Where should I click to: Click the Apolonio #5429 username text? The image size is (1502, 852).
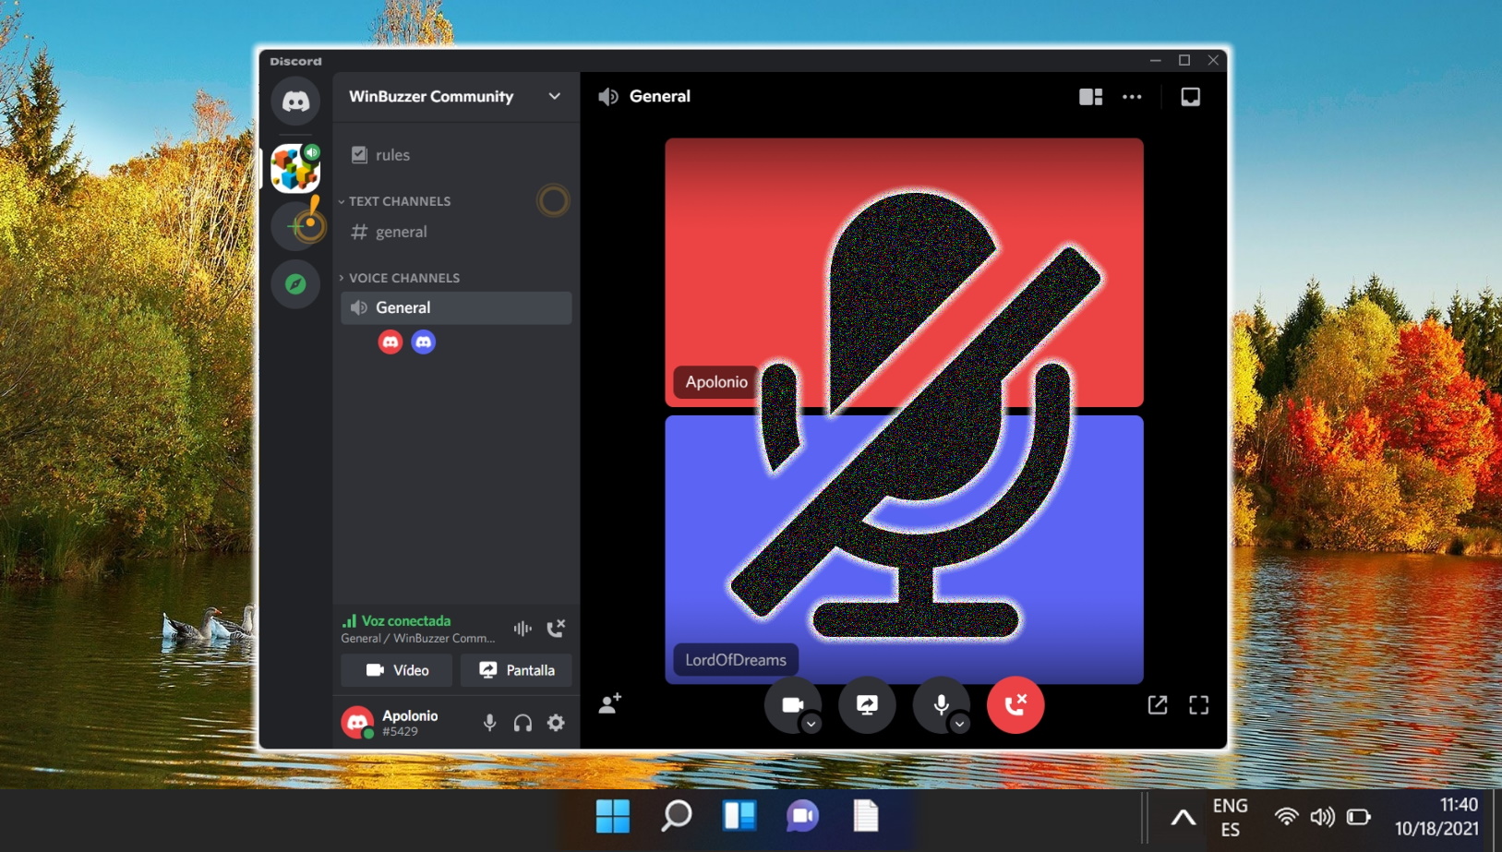(x=410, y=723)
